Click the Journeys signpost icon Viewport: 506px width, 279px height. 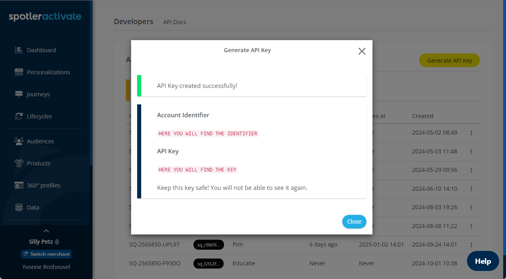19,94
